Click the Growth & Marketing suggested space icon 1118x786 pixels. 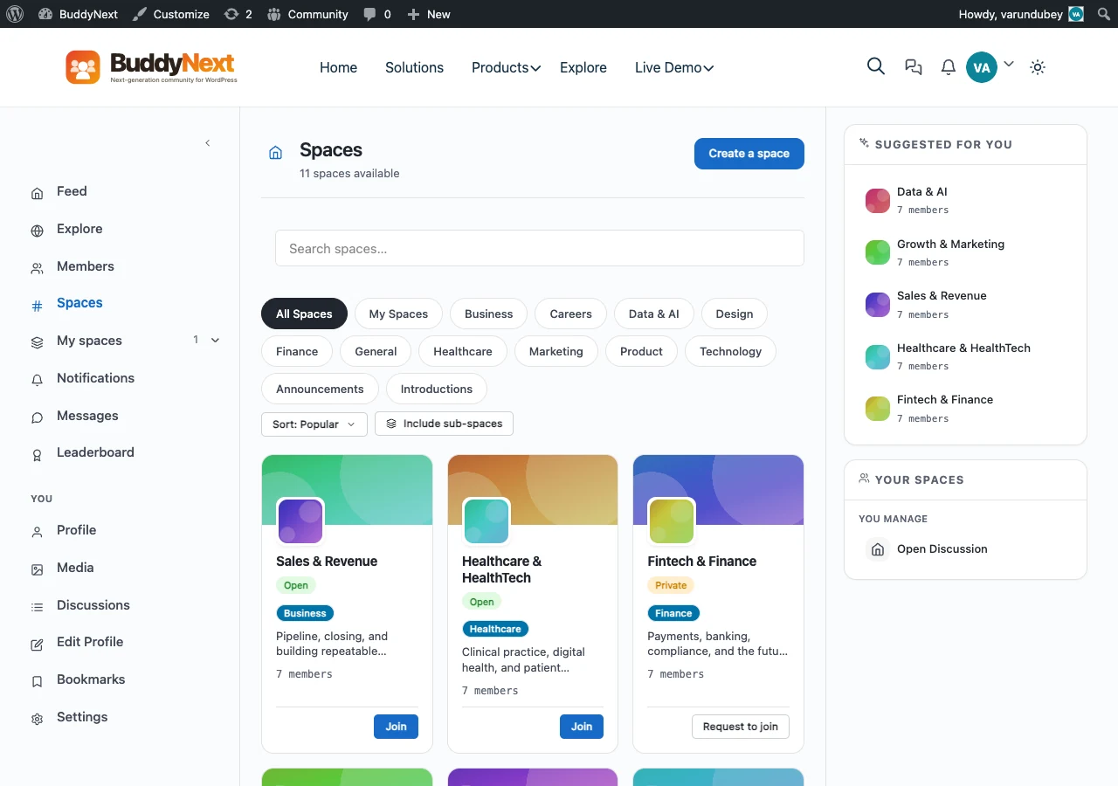pyautogui.click(x=877, y=252)
